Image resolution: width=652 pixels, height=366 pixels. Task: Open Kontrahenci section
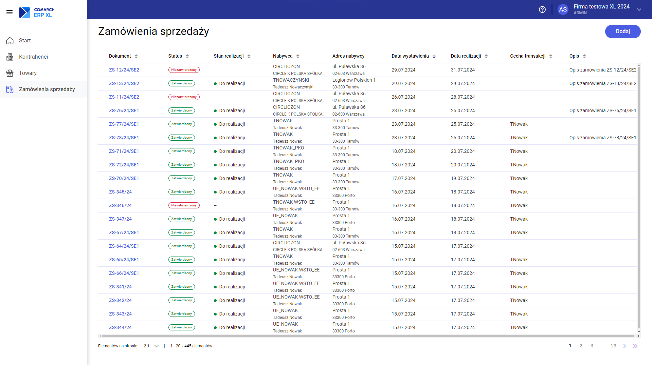(x=33, y=57)
